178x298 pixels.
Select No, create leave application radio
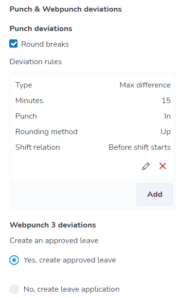coord(14,289)
